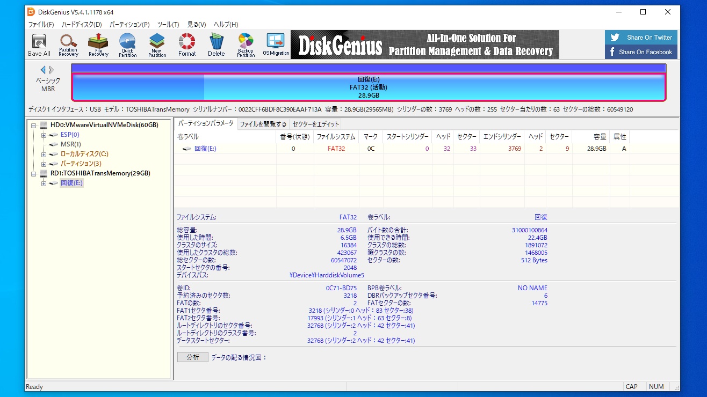
Task: Open Partition Recovery tool
Action: click(x=68, y=45)
